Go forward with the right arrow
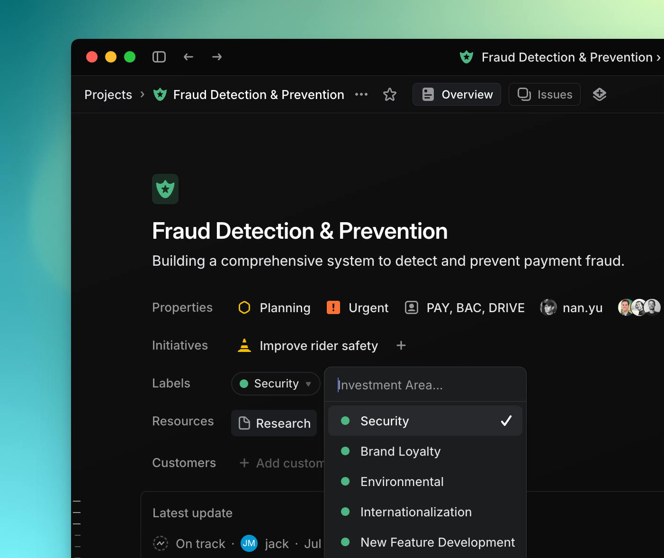This screenshot has width=664, height=558. tap(217, 57)
